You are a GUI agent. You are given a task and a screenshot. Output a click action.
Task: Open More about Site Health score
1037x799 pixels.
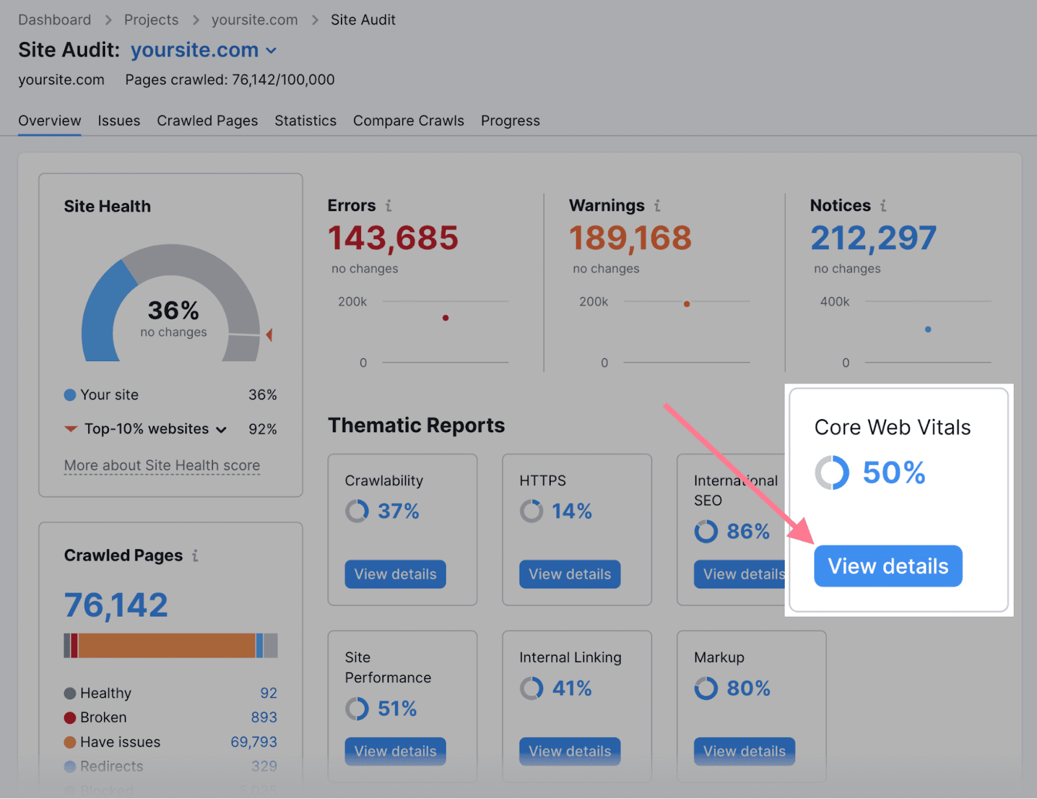point(161,465)
